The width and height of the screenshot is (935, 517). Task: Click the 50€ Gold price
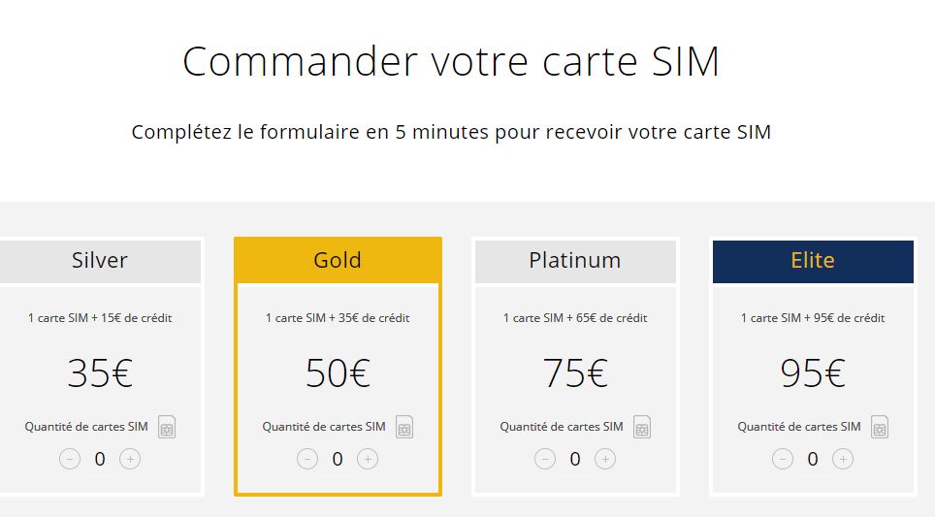click(338, 373)
